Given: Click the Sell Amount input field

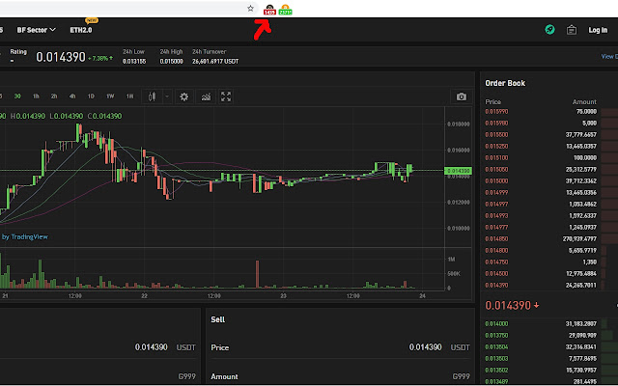Looking at the screenshot, I should click(x=341, y=376).
